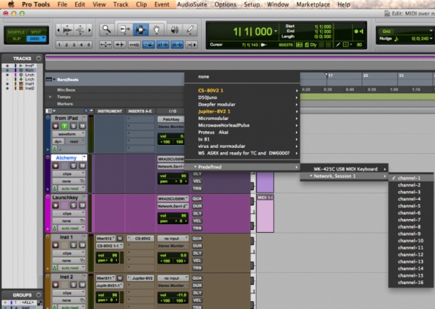Screen dimensions: 435x309
Task: Open the Setup menu
Action: click(252, 4)
